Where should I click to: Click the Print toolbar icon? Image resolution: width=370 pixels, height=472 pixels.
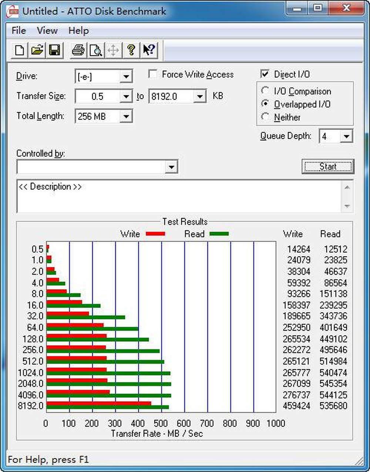coord(78,50)
